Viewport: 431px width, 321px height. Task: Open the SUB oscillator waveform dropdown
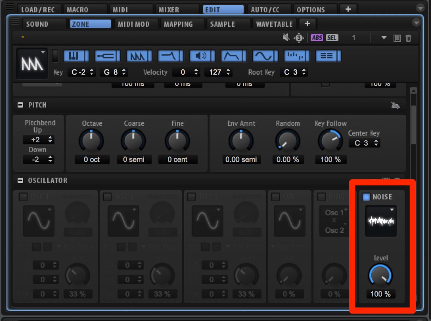(290, 221)
